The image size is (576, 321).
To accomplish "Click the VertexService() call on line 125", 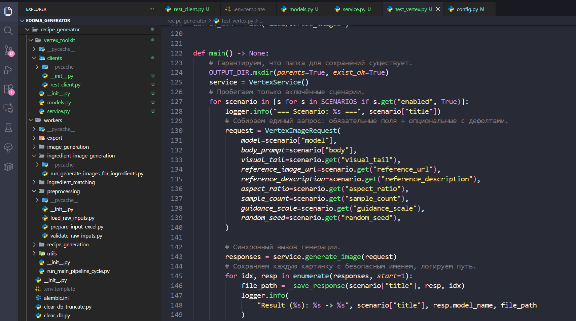I will point(279,82).
